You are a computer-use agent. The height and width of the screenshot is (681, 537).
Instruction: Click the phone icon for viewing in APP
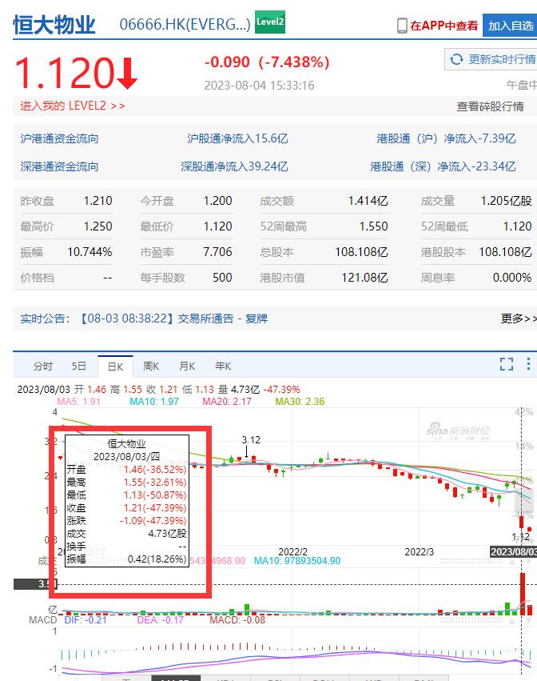pyautogui.click(x=402, y=26)
